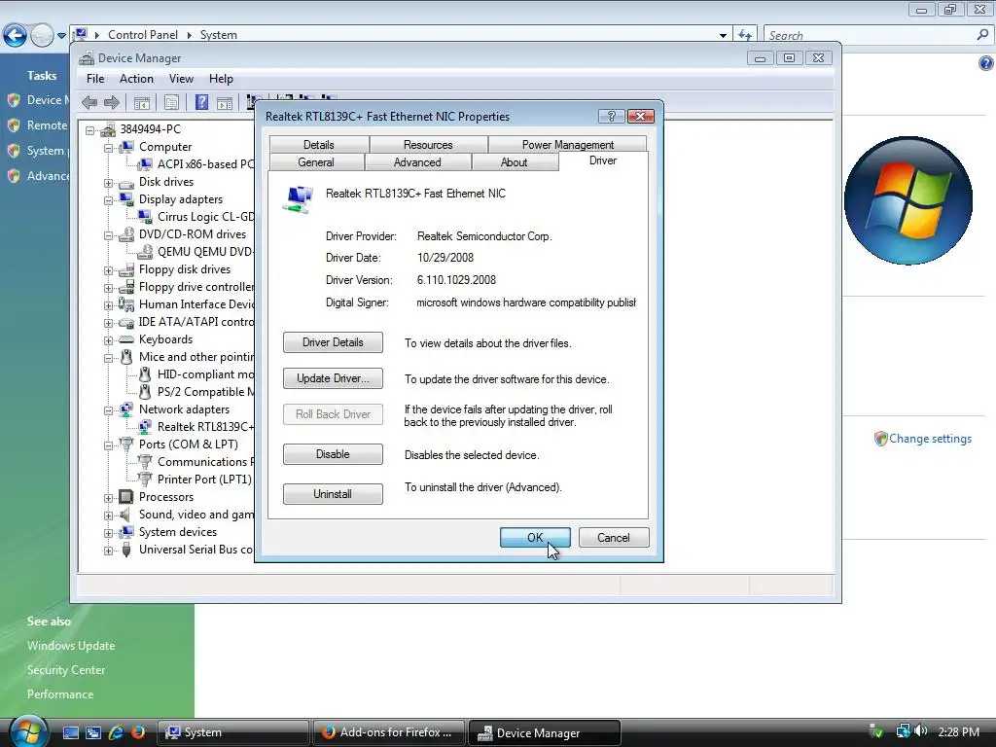Viewport: 996px width, 747px height.
Task: Open the address bar history dropdown arrow
Action: 723,36
